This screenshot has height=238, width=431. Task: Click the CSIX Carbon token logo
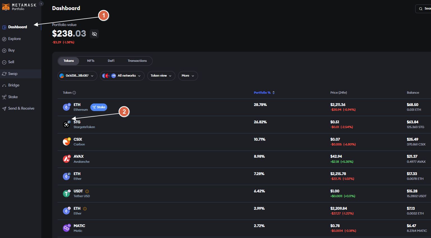[67, 142]
